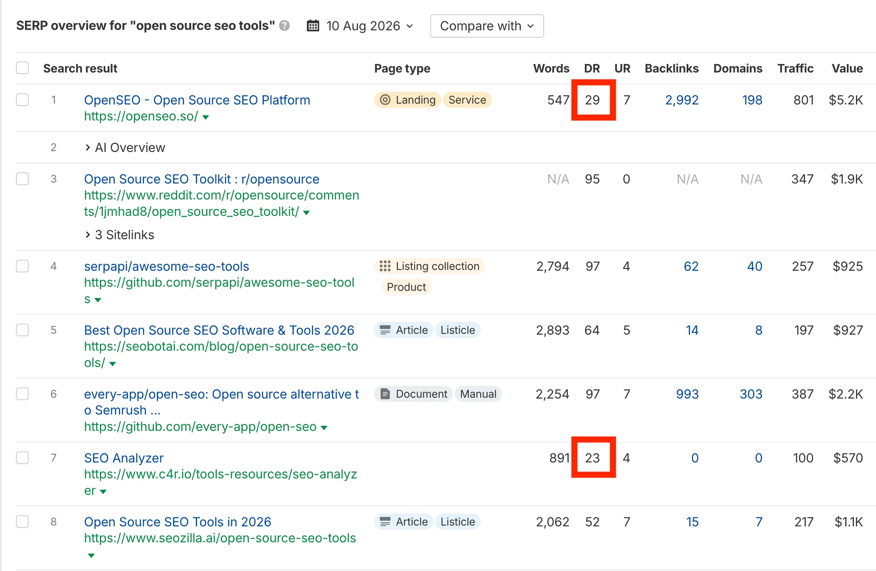Click the Product page type tag
The width and height of the screenshot is (876, 571).
406,287
